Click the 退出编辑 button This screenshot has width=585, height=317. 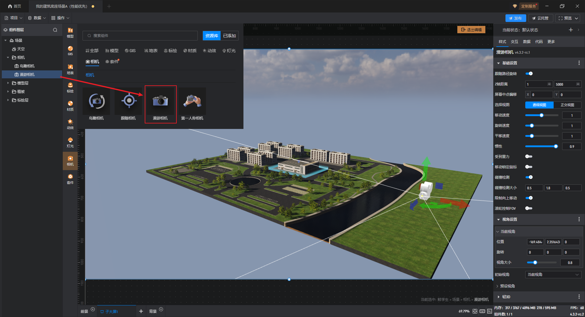(471, 30)
